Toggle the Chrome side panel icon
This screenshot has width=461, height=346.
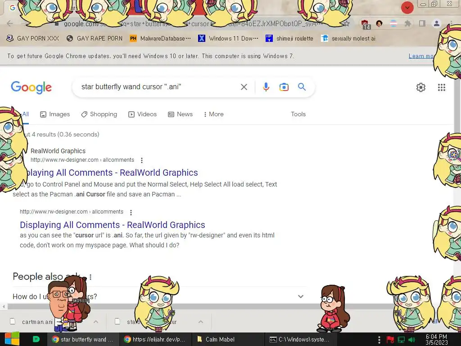click(x=422, y=23)
